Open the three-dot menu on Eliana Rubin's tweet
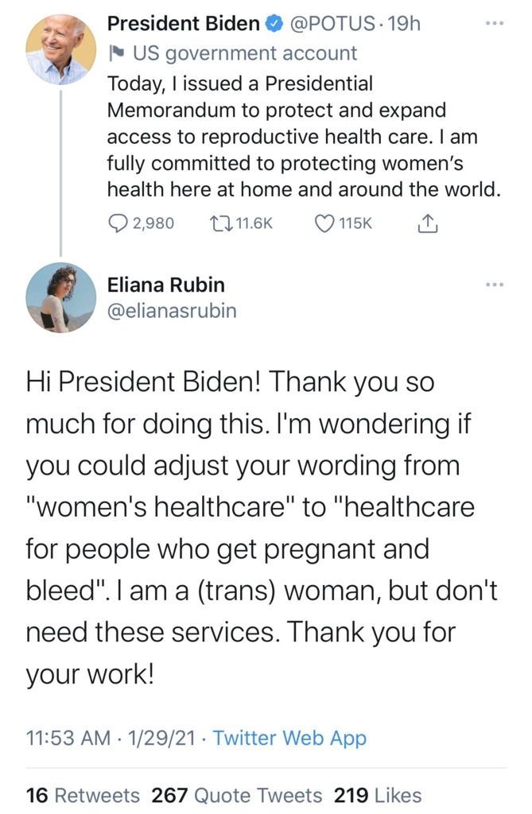The width and height of the screenshot is (532, 814). 495,284
